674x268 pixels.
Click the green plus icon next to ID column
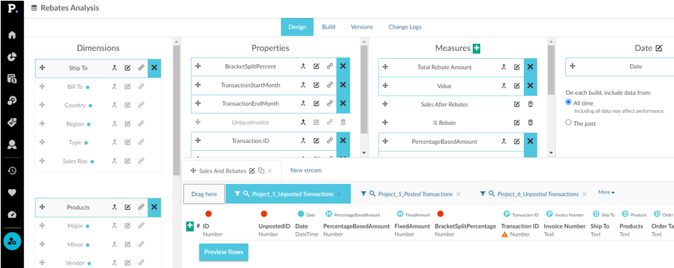190,226
